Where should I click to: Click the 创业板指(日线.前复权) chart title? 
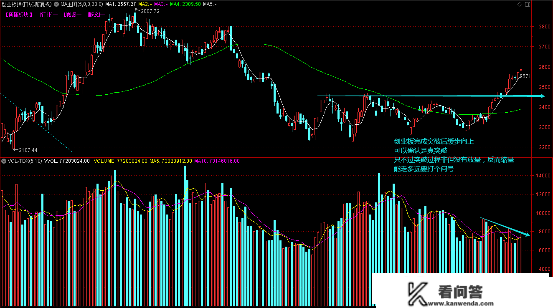click(x=27, y=4)
